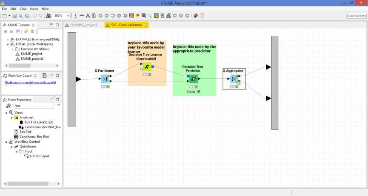Collapse the Input folder

17,152
